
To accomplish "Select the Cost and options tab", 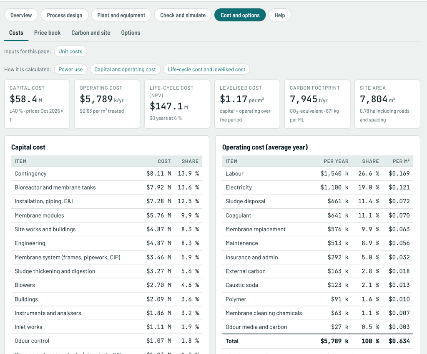I will coord(240,15).
